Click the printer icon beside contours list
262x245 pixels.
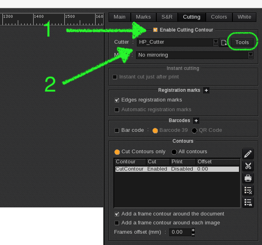[x=248, y=178]
